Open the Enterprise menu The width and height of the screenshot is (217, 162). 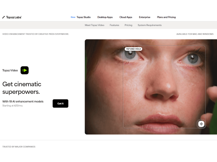[145, 17]
